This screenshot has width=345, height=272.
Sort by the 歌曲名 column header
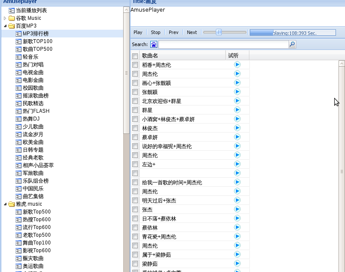[183, 56]
